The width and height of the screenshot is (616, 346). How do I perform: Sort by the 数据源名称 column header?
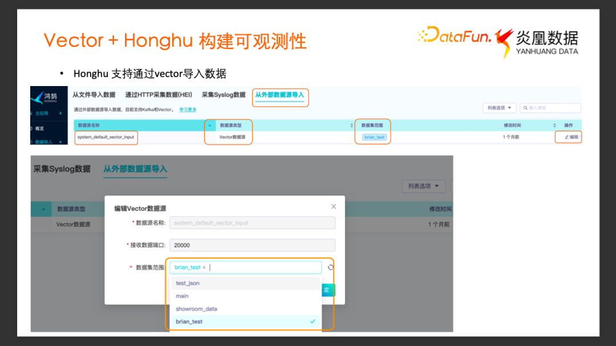(x=89, y=125)
